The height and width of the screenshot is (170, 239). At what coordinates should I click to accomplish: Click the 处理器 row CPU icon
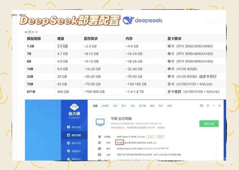pos(99,137)
